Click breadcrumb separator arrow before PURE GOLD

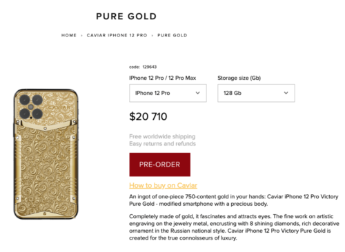[152, 36]
